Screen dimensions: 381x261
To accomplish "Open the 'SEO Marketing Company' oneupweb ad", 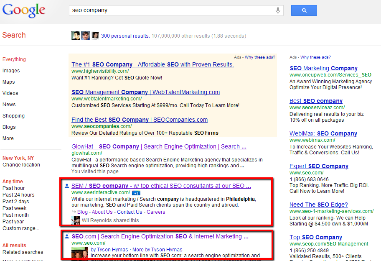I will click(323, 68).
